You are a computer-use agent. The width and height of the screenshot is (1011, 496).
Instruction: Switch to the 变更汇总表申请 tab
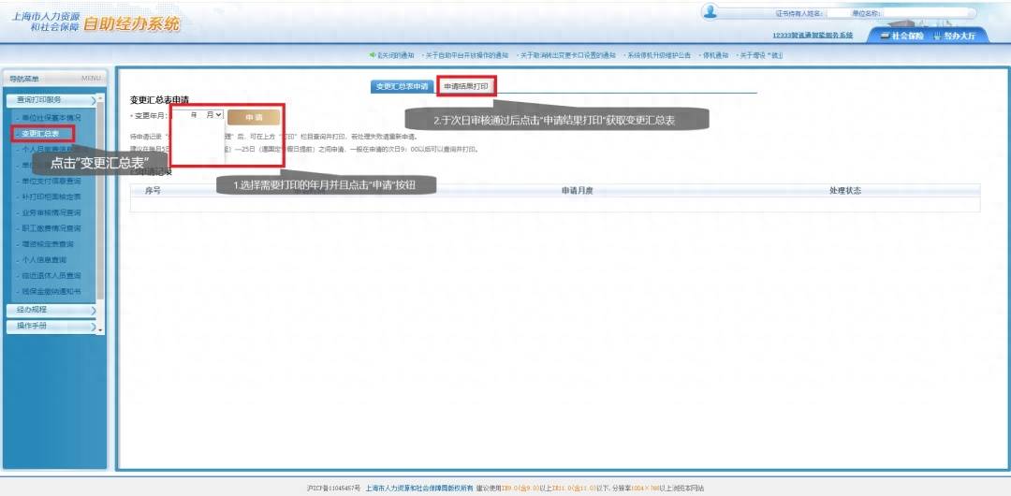(x=402, y=86)
